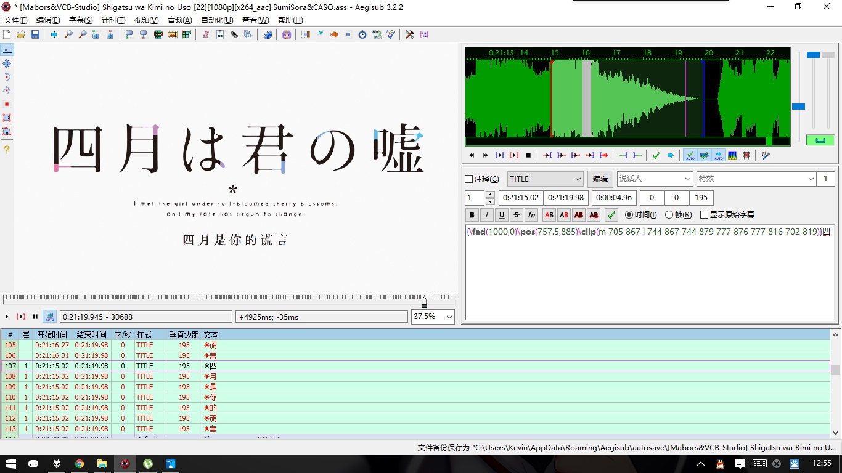Click the start time field 0:21:15.02
Screen dimensions: 842x473
tap(520, 198)
